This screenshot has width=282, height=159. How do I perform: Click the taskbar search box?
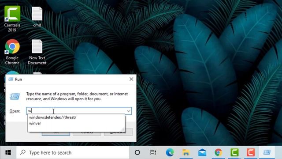pyautogui.click(x=73, y=152)
